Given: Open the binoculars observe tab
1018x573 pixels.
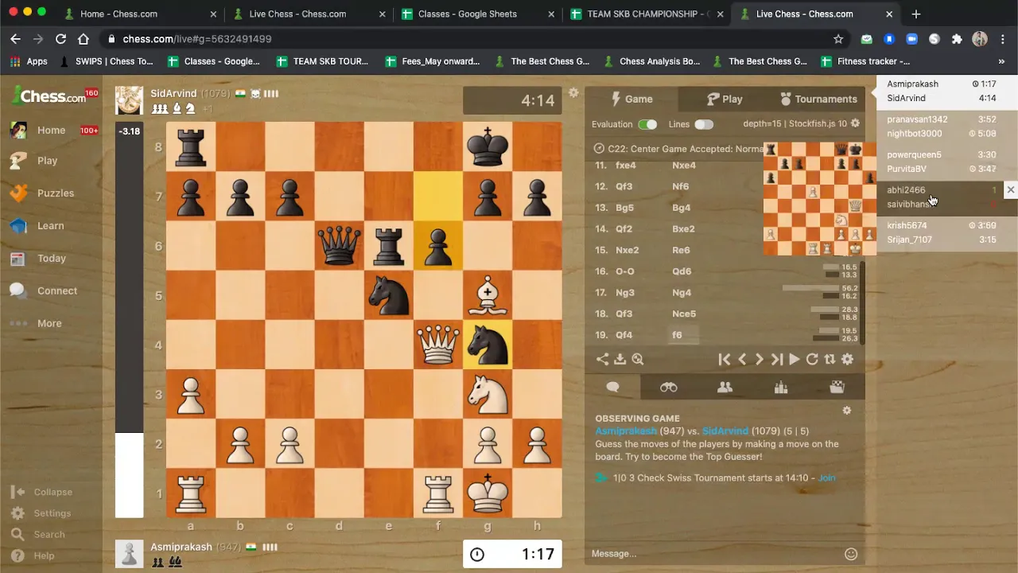Looking at the screenshot, I should coord(669,387).
